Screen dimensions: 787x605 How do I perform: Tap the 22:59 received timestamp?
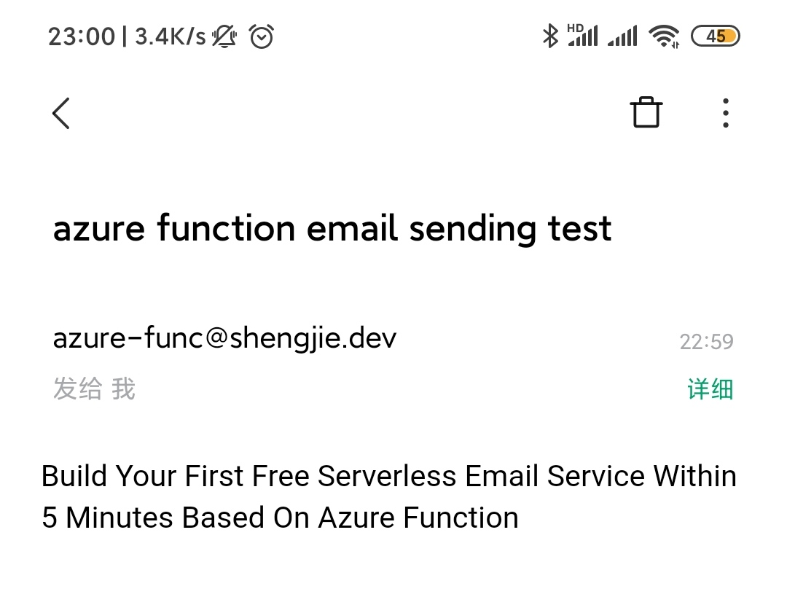coord(706,341)
